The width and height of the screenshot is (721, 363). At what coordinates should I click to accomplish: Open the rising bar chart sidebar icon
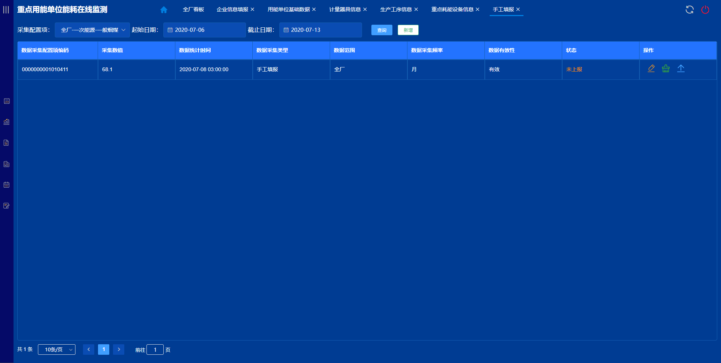point(7,122)
